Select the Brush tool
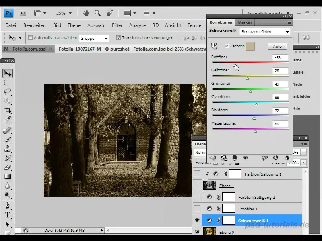 [8, 139]
